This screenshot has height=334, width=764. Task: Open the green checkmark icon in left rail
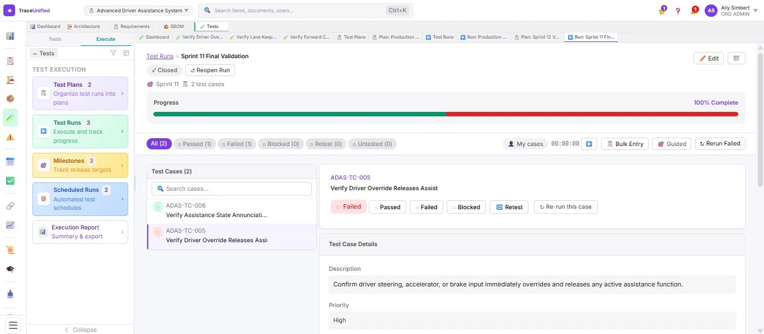tap(10, 181)
